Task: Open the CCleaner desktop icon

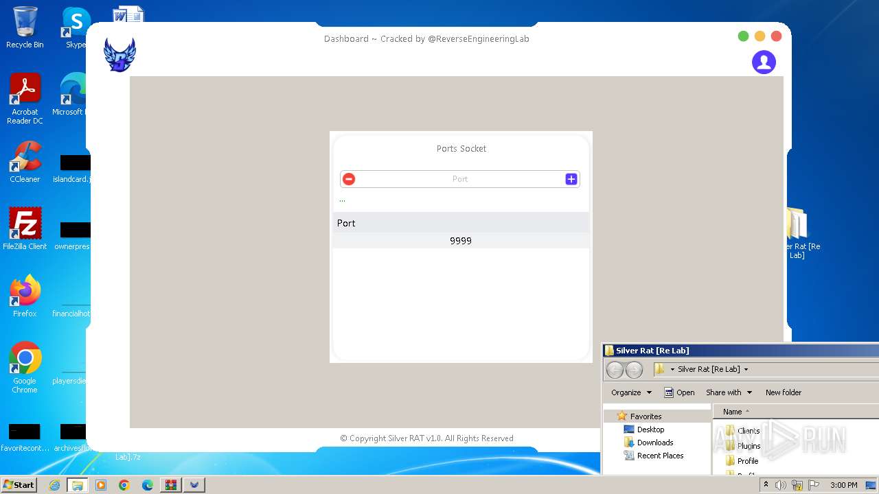Action: pyautogui.click(x=25, y=162)
